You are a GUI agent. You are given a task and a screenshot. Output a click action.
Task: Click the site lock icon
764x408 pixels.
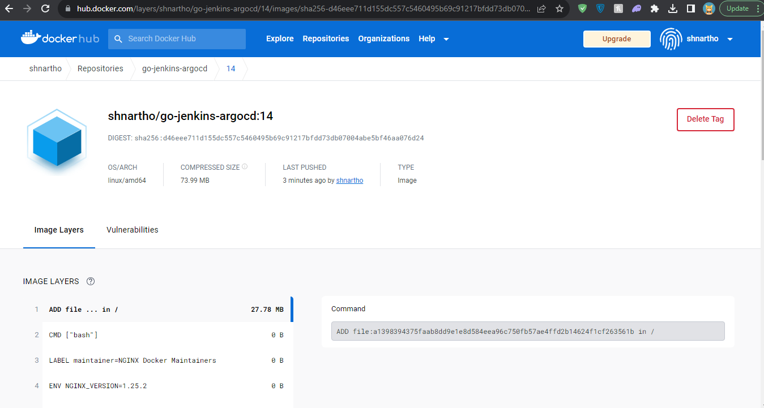tap(68, 8)
